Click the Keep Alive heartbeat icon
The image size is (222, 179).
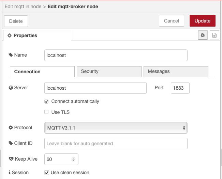[x=11, y=159]
